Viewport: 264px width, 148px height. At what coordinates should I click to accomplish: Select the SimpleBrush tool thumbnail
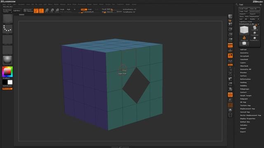(x=244, y=38)
